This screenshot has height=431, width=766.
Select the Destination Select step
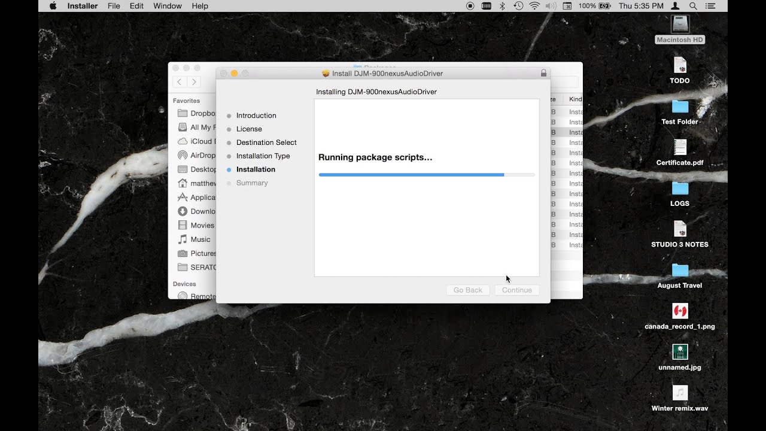pyautogui.click(x=266, y=142)
